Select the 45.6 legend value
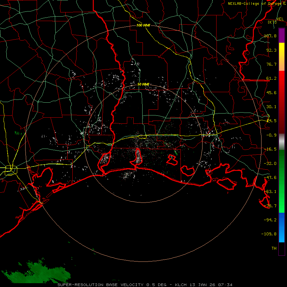Viewport: 287px width, 287px height. coord(271,92)
